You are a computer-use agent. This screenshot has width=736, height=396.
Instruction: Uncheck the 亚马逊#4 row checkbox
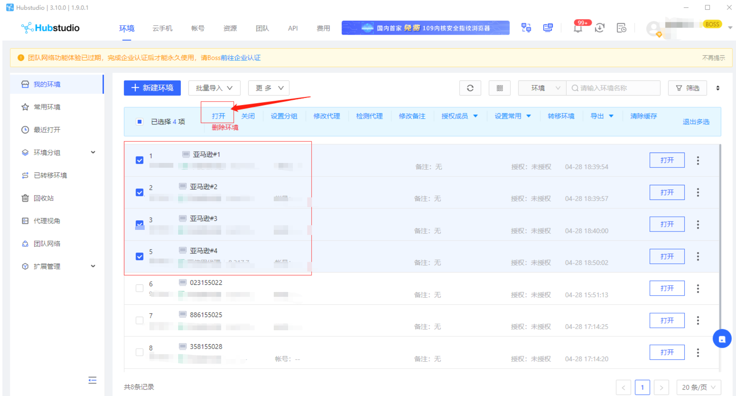click(x=139, y=256)
